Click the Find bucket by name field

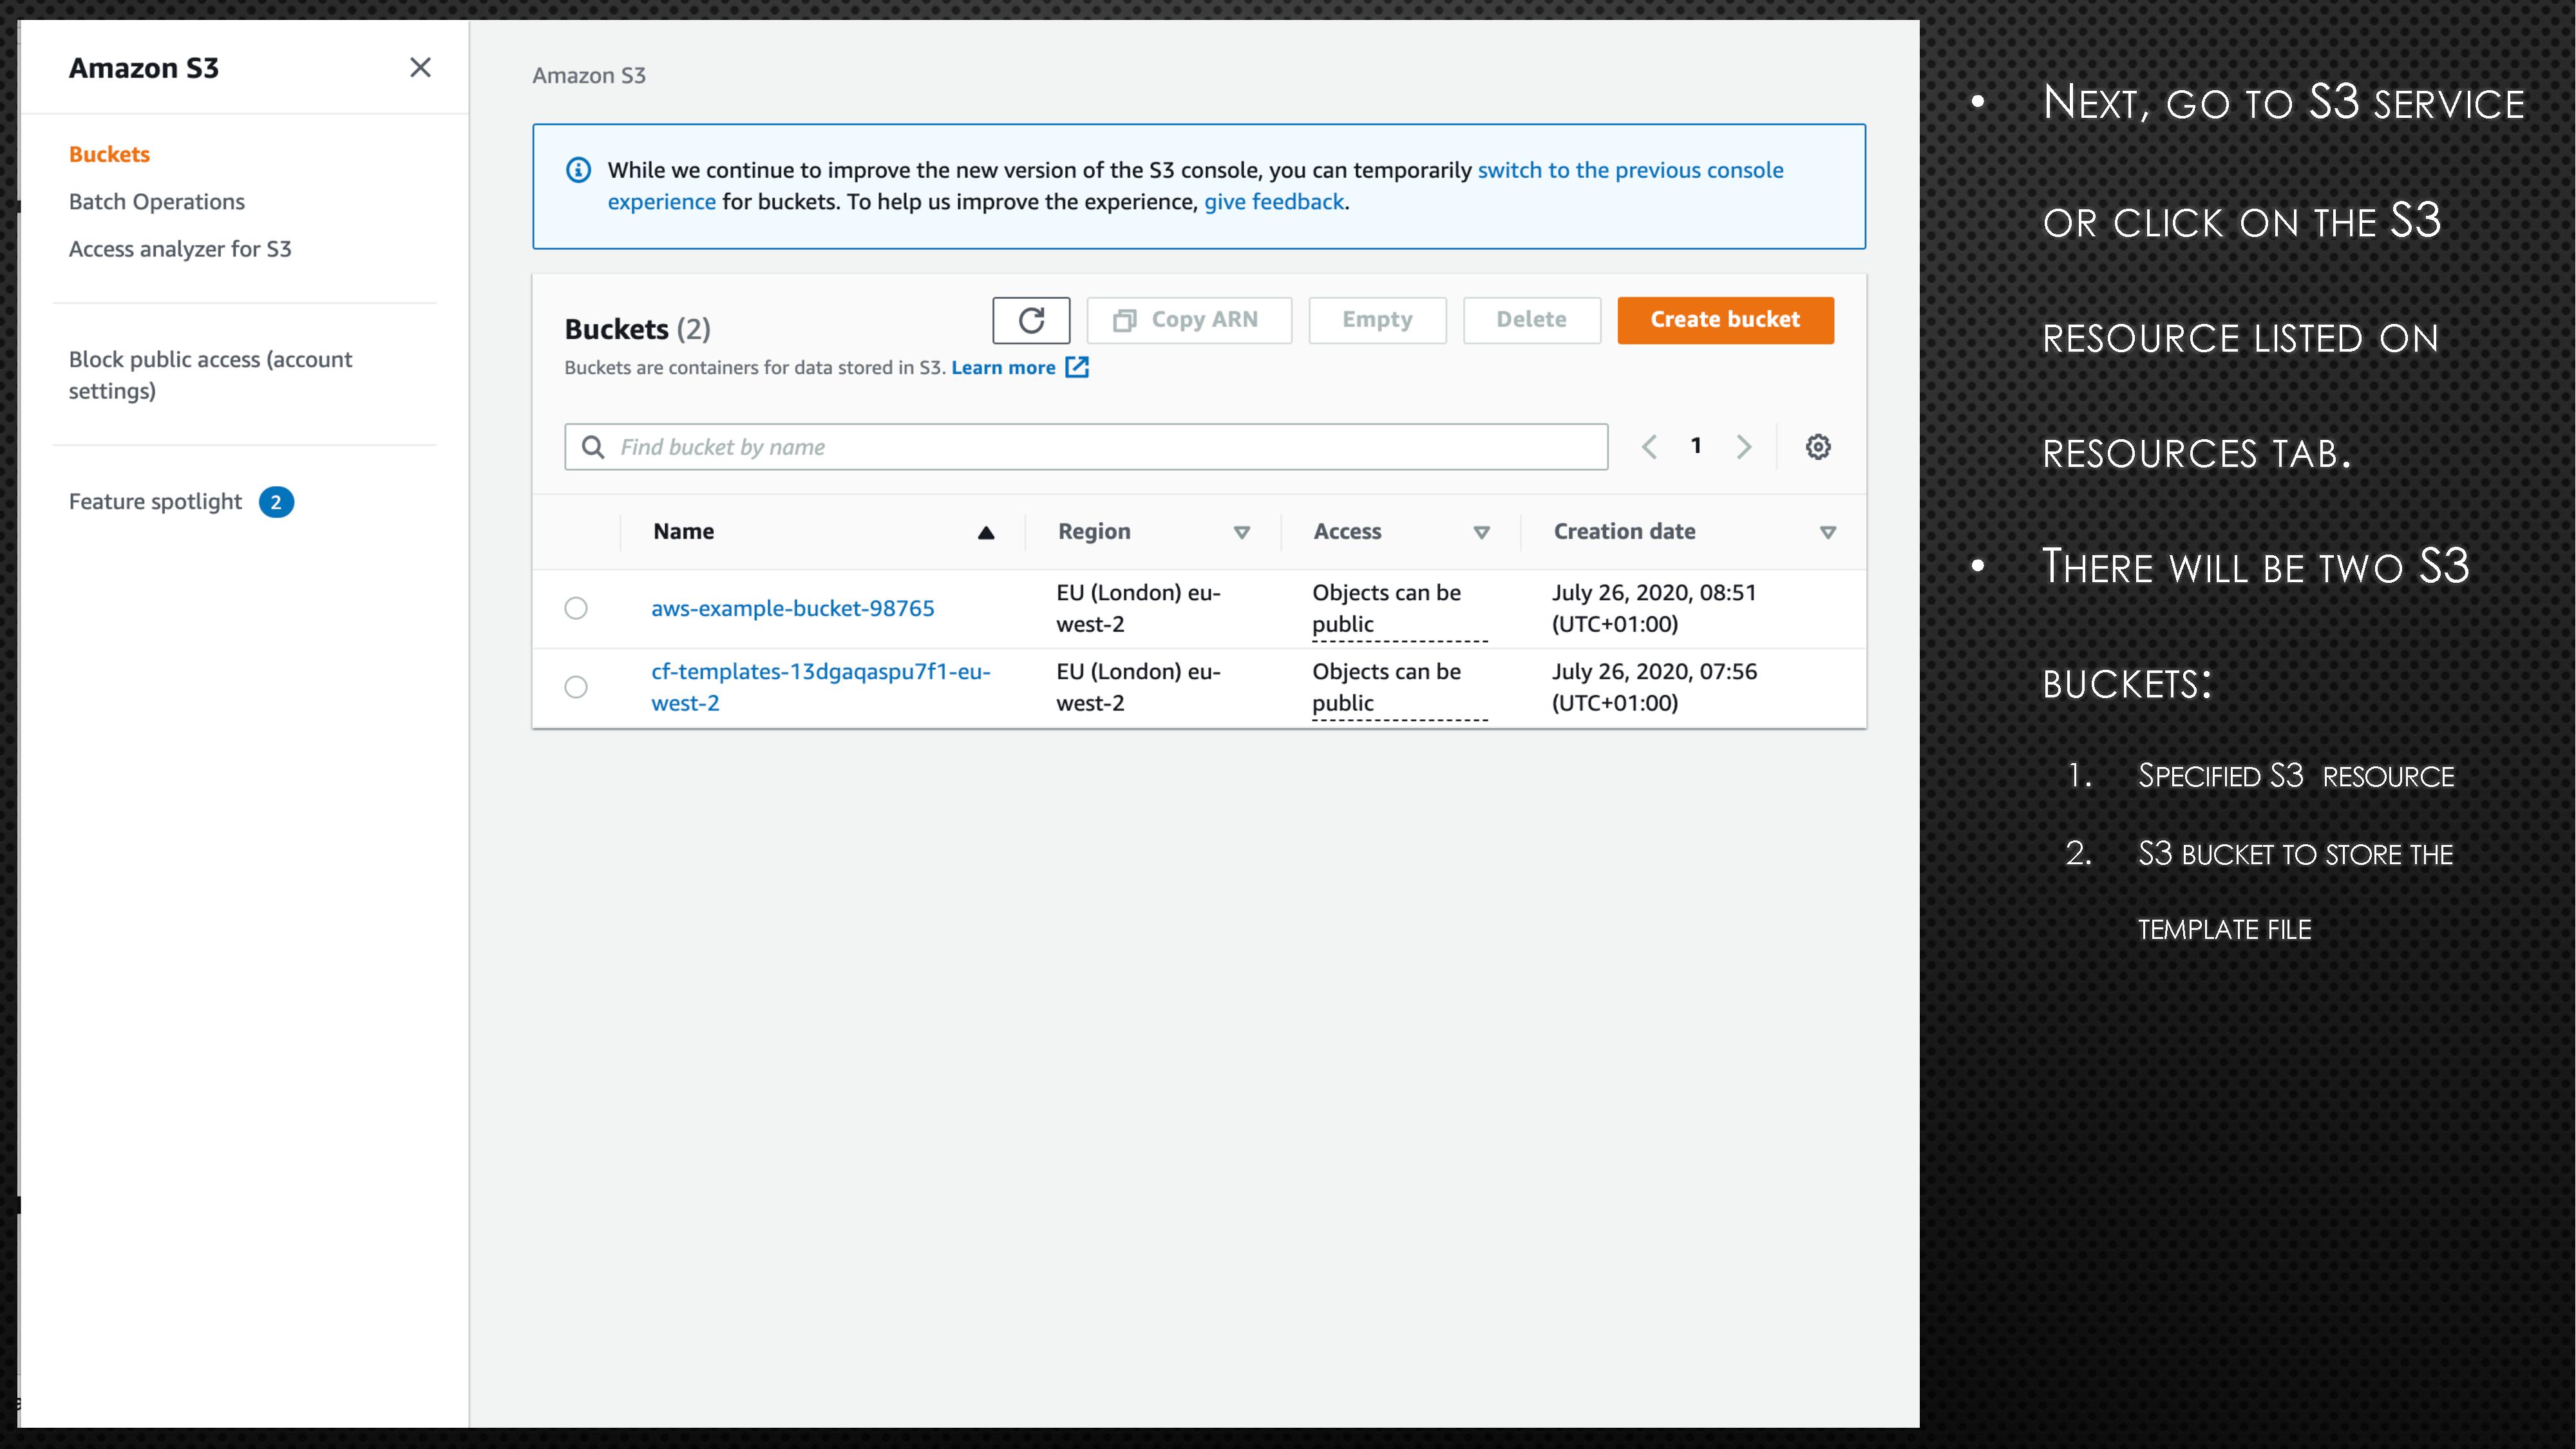[1100, 447]
